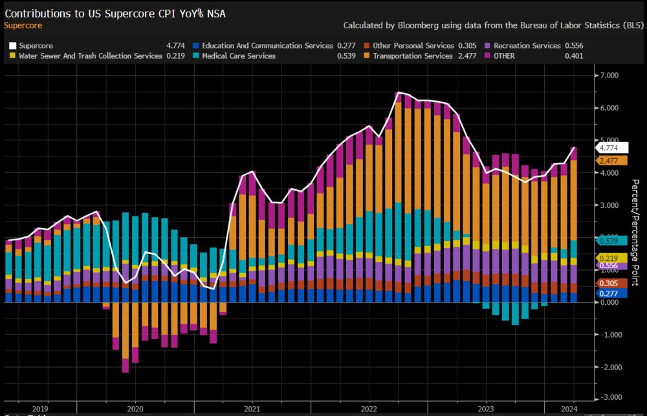Click the 0.219 yellow axis value tag
This screenshot has height=416, width=647.
[612, 258]
